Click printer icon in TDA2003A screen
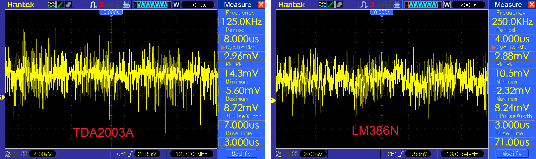 [x=126, y=5]
